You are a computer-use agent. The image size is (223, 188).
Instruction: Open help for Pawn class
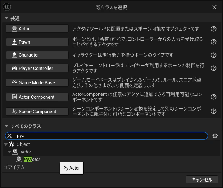click(x=214, y=42)
